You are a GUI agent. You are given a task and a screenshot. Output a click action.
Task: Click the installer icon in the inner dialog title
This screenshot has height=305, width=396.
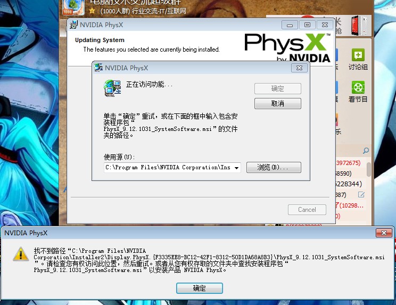click(x=98, y=68)
